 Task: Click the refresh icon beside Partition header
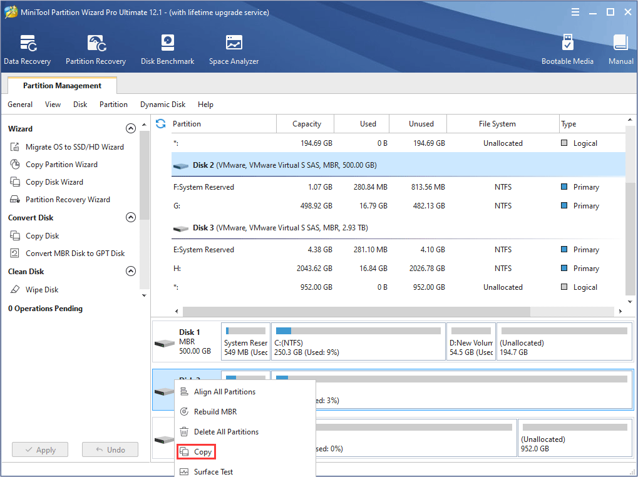point(161,124)
